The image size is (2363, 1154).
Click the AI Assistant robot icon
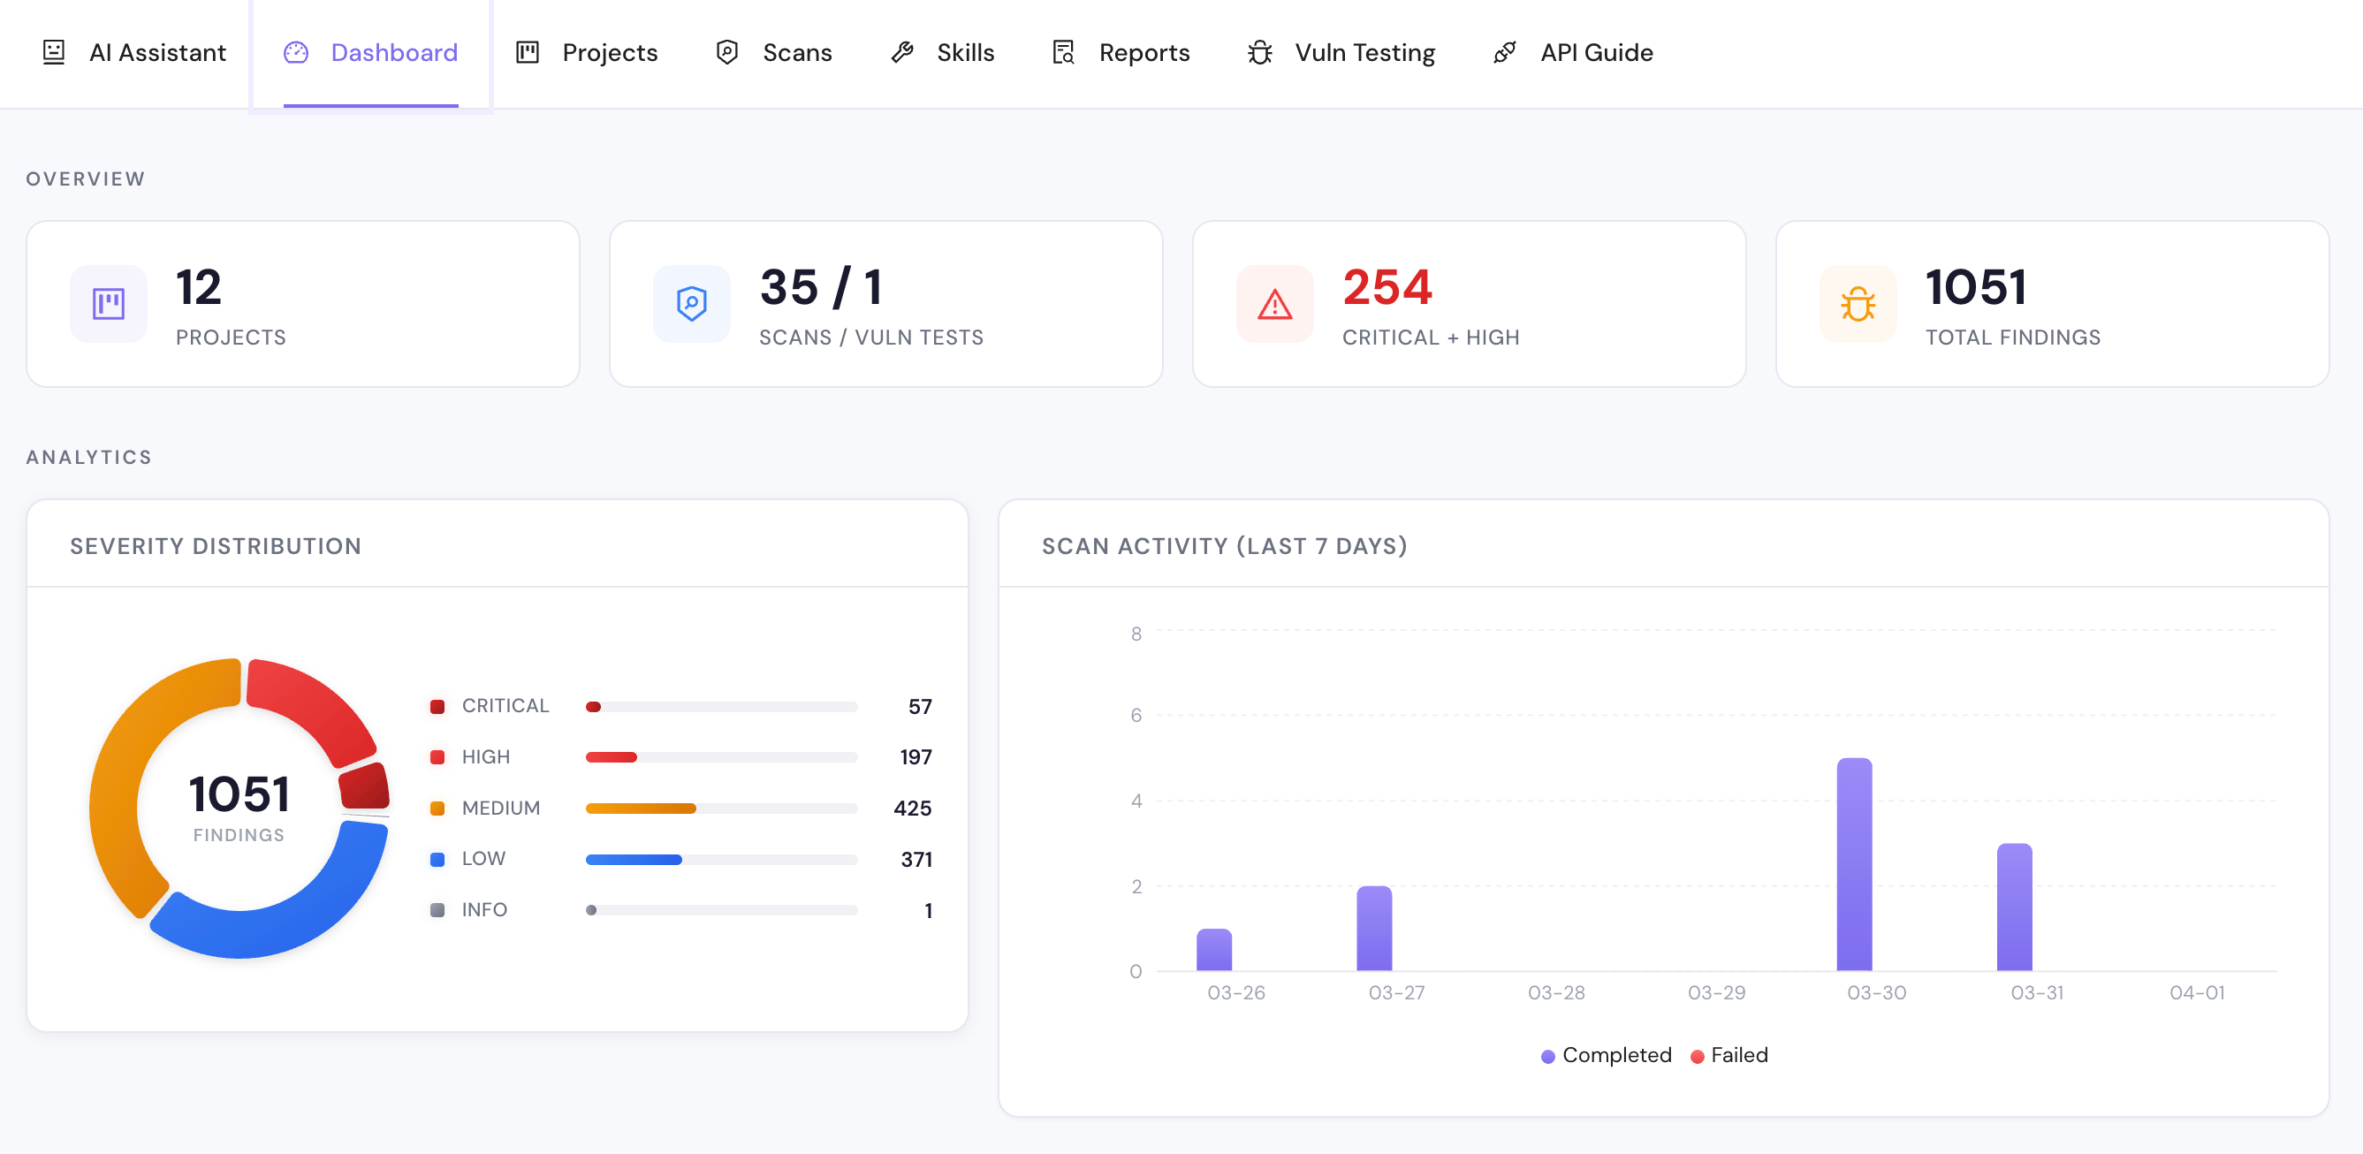(54, 52)
